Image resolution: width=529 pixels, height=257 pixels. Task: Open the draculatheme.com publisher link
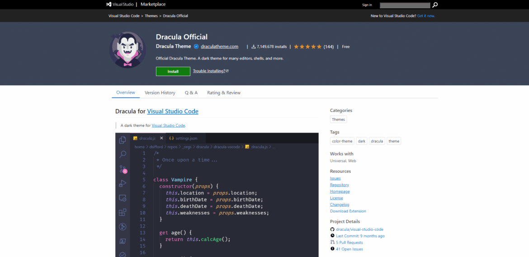pos(219,46)
